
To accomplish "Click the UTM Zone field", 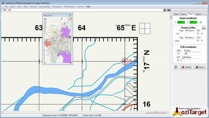I will pyautogui.click(x=179, y=54).
